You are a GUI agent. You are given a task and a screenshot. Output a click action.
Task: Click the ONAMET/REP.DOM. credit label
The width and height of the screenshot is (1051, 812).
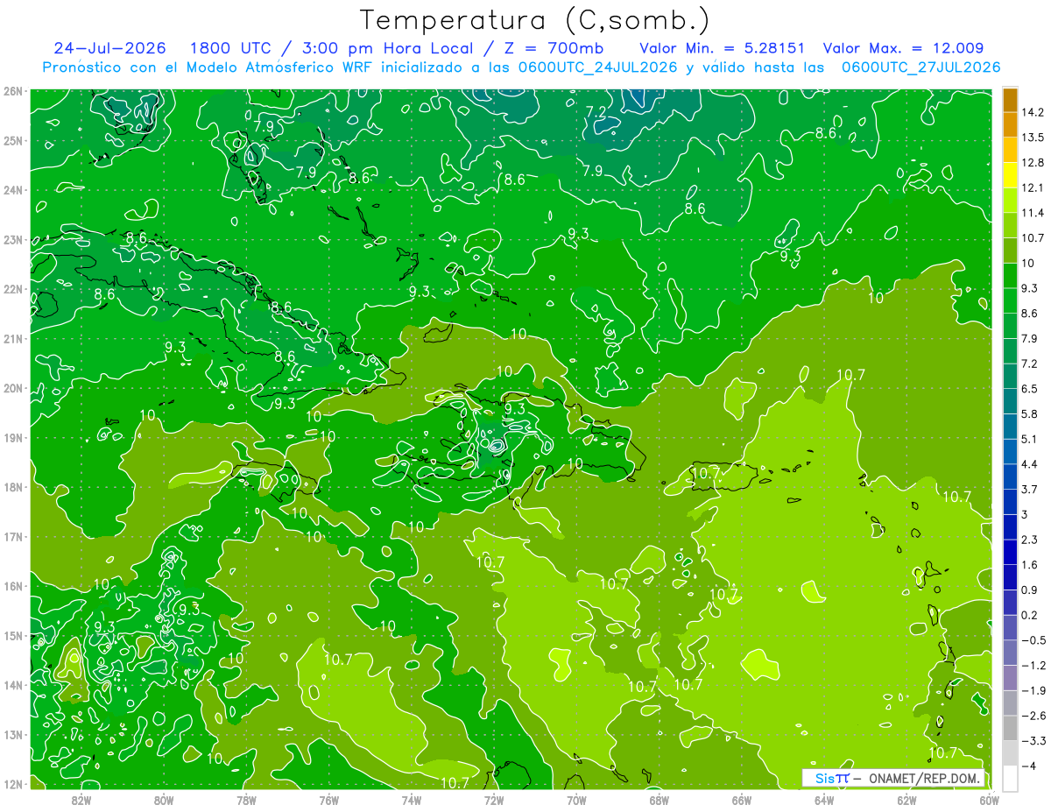pyautogui.click(x=923, y=778)
